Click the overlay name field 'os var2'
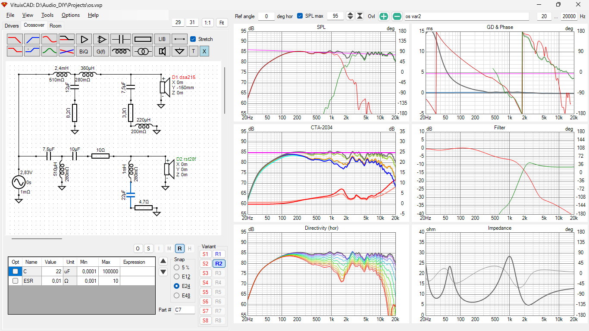This screenshot has height=331, width=589. (x=466, y=16)
